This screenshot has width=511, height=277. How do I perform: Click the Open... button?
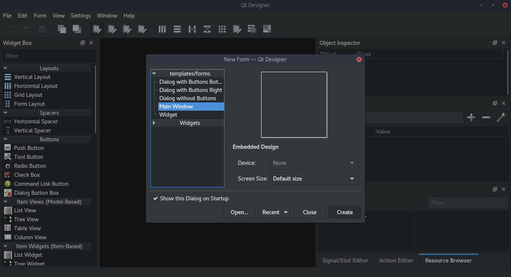pos(239,212)
